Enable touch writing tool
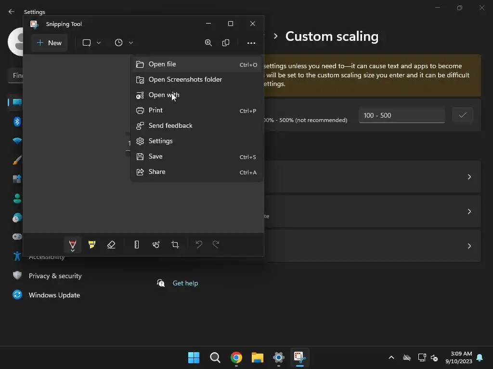 pos(156,245)
